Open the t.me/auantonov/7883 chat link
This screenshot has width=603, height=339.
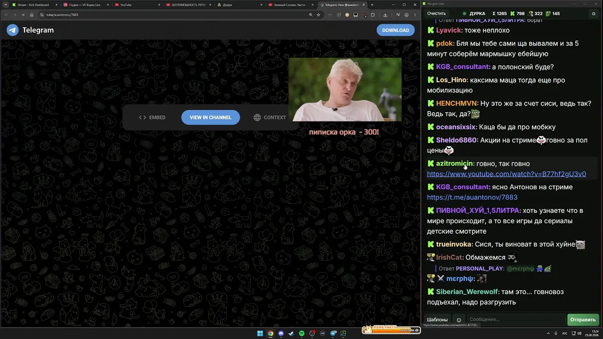click(472, 197)
